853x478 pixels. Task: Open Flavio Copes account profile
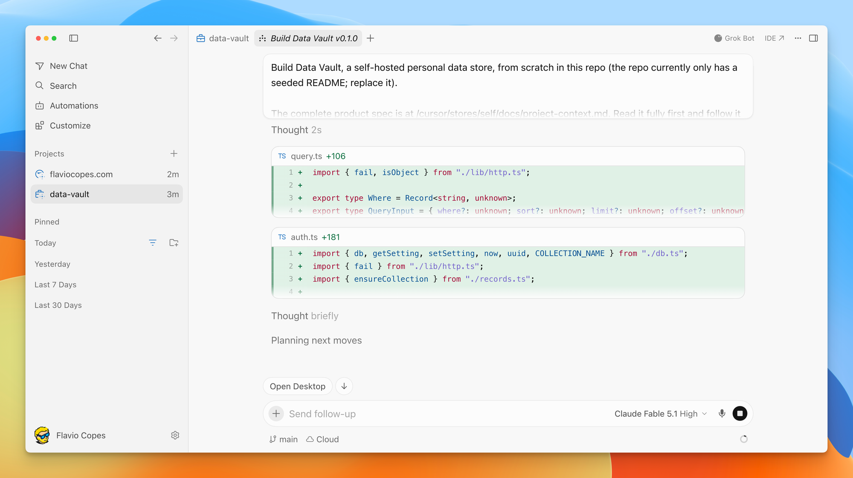[70, 435]
